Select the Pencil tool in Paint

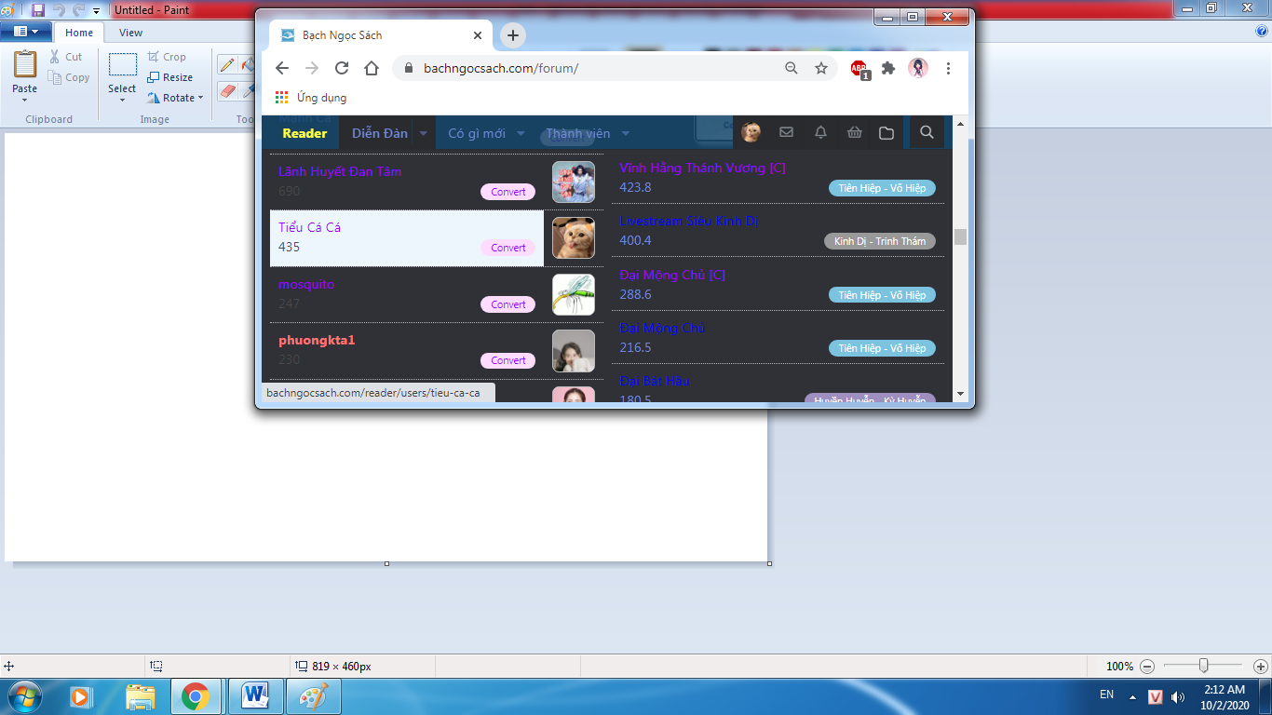[226, 64]
